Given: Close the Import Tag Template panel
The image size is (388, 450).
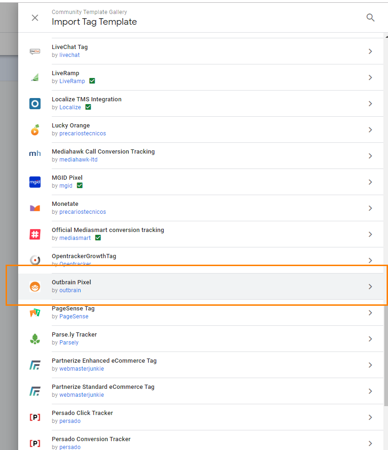Looking at the screenshot, I should pos(35,18).
